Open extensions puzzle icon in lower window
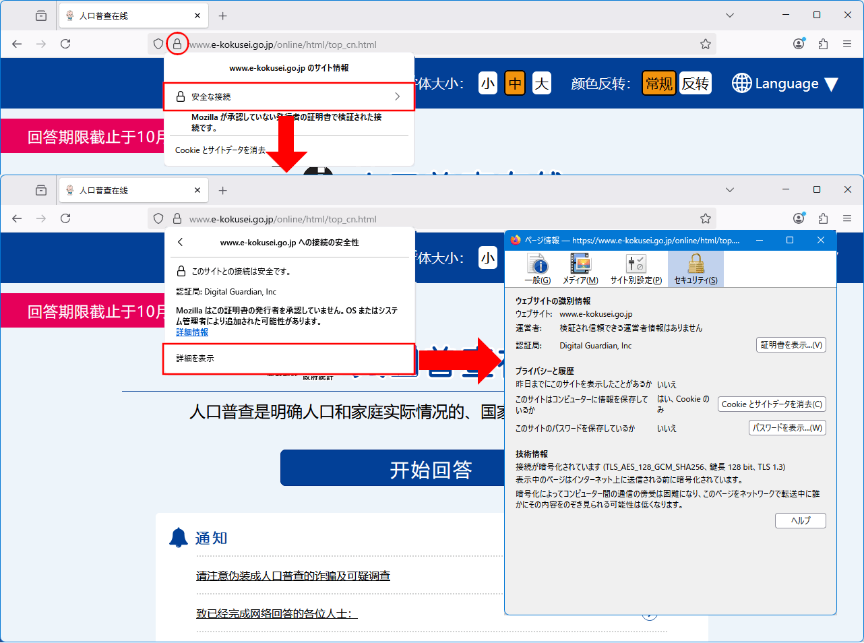Screen dimensions: 864x643 point(823,218)
